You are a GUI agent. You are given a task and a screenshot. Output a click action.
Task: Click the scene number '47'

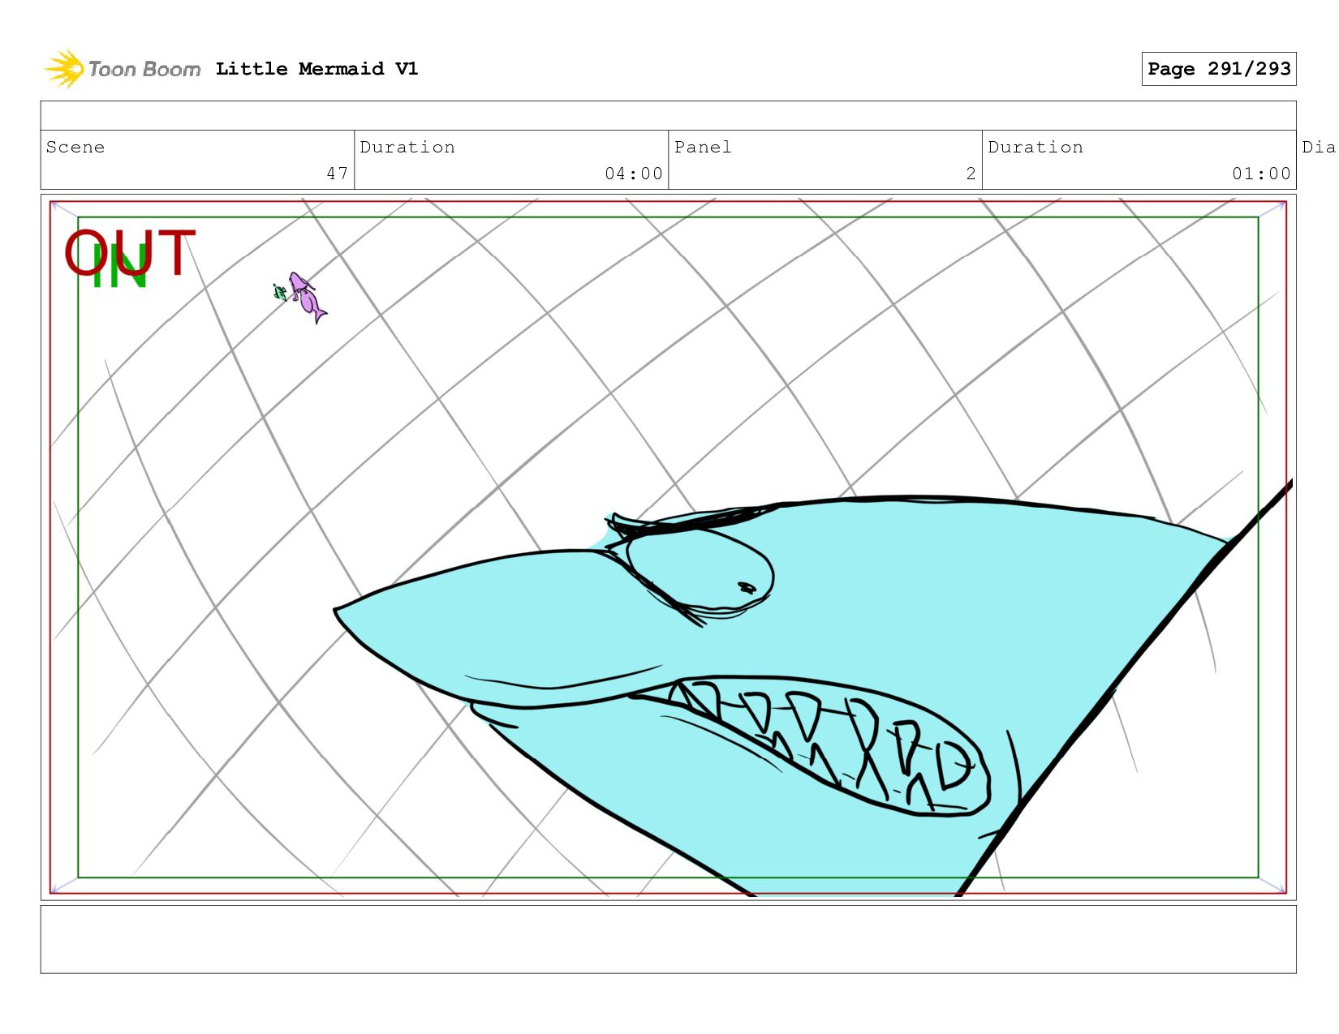[338, 174]
